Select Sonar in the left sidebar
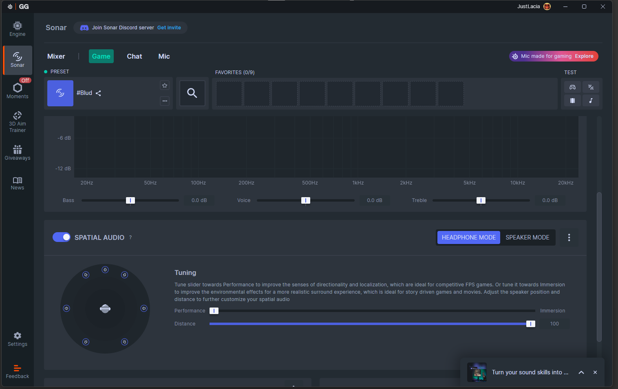The height and width of the screenshot is (389, 618). (x=18, y=60)
